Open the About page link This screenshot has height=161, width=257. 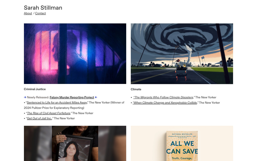pos(28,13)
